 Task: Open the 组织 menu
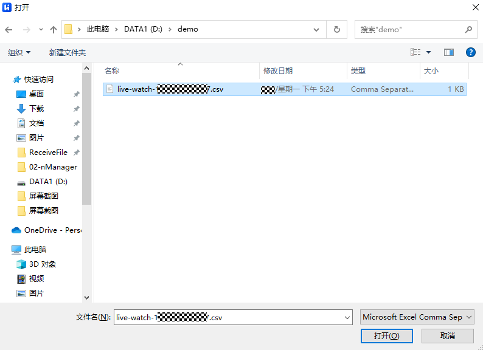(x=19, y=53)
